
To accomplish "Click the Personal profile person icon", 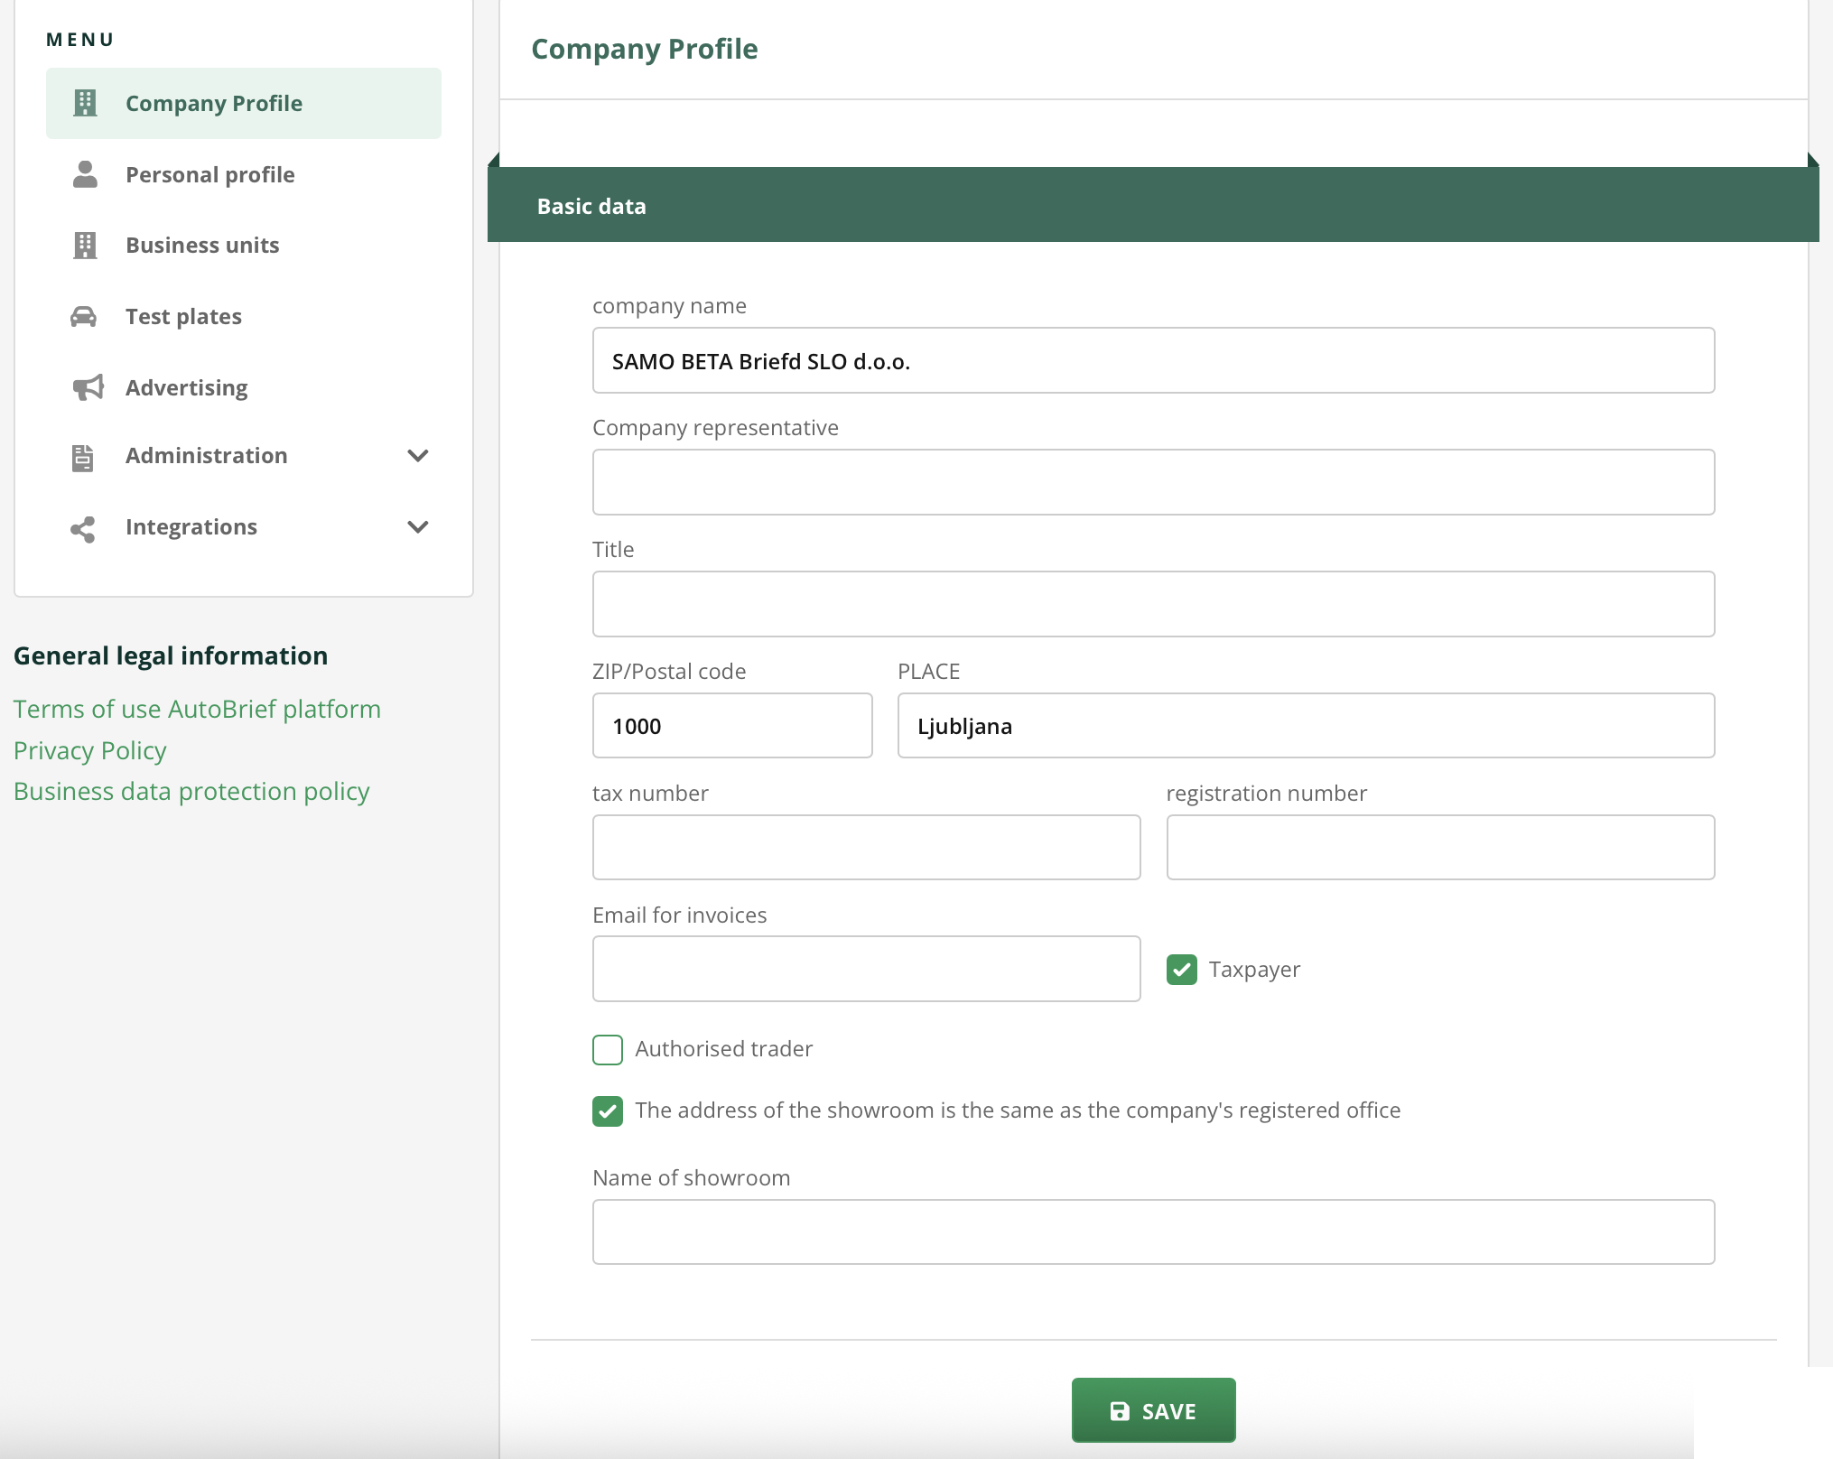I will point(85,174).
